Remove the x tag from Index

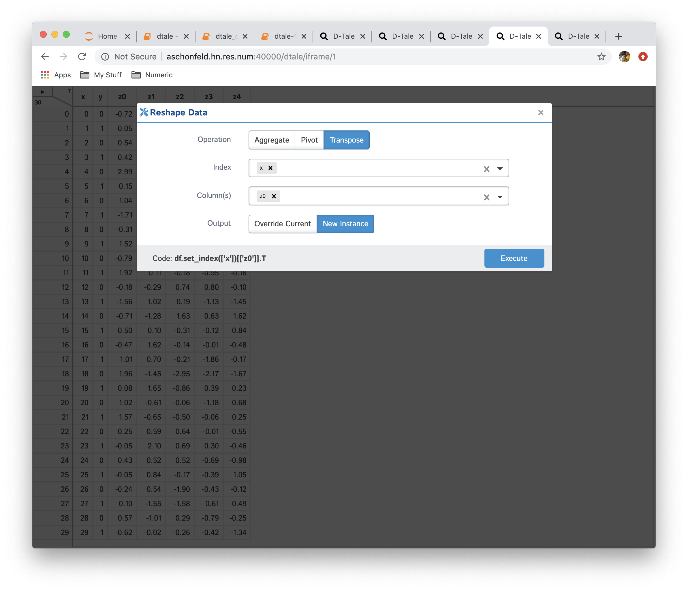point(270,168)
